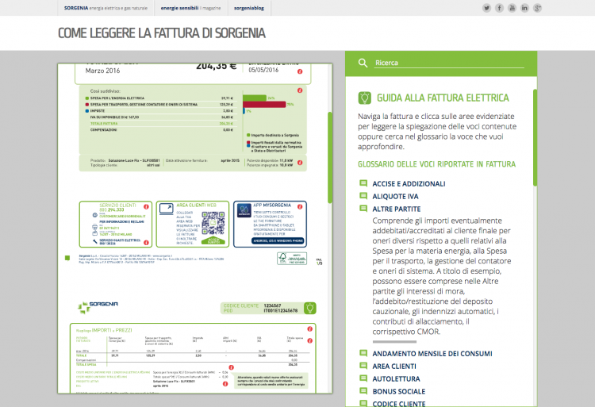Click the Ricerca search field
The height and width of the screenshot is (407, 595).
click(x=449, y=63)
